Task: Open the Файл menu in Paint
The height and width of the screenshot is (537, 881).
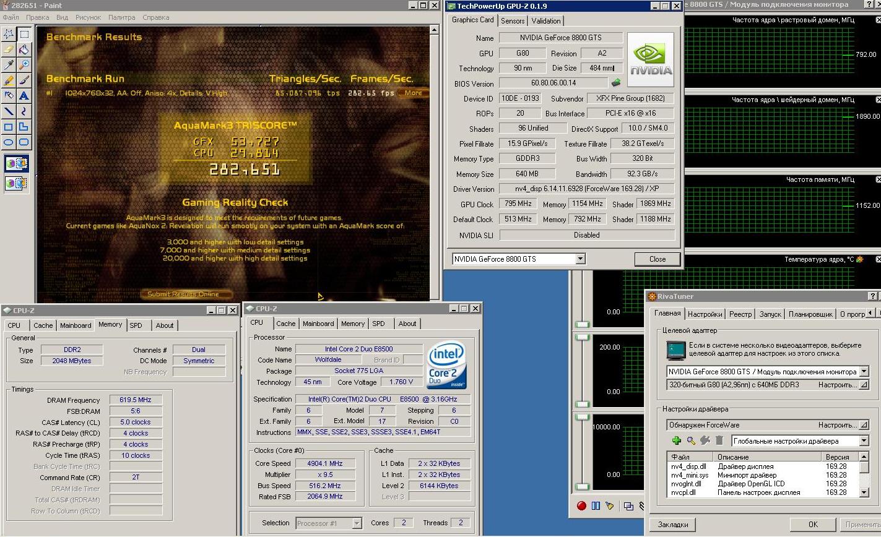Action: click(x=11, y=17)
